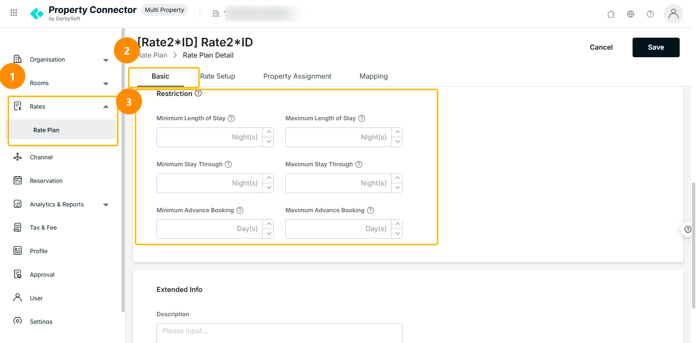Increase Maximum Advance Booking days
696x343 pixels.
pos(397,224)
